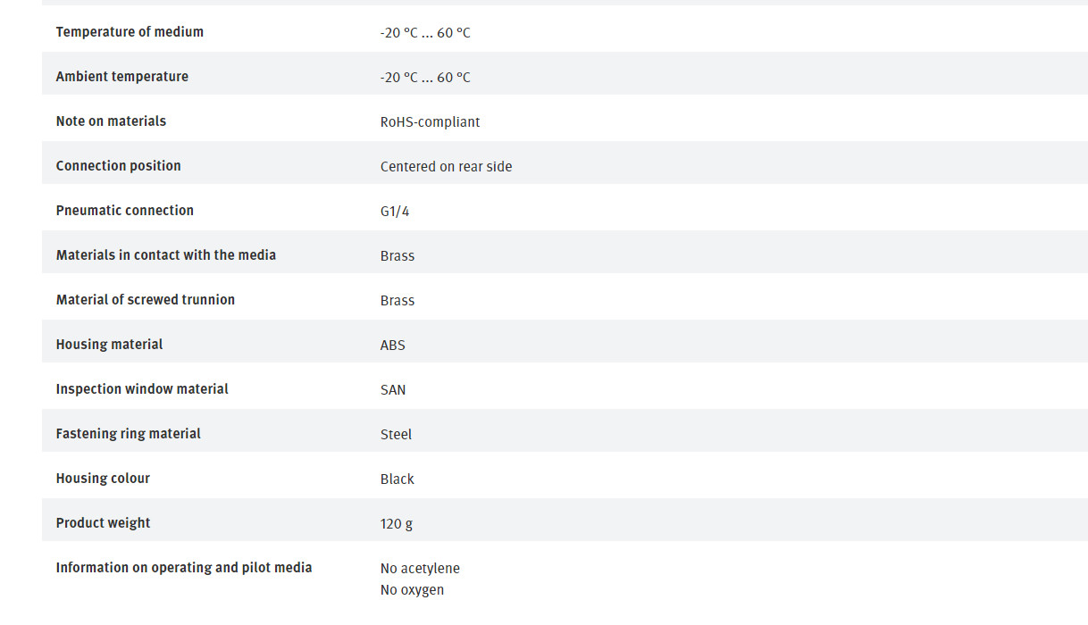The width and height of the screenshot is (1088, 625).
Task: Select the SAN material value
Action: click(x=393, y=390)
